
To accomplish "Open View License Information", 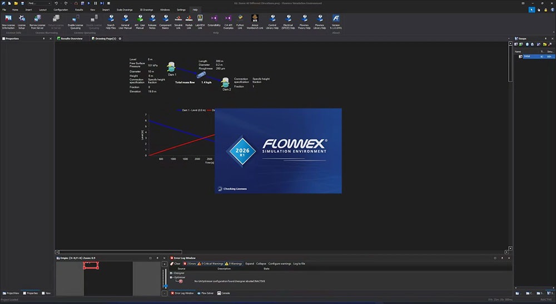I will click(8, 22).
